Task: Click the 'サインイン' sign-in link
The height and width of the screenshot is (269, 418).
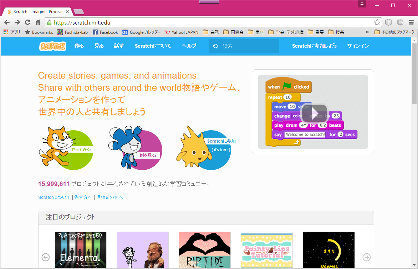Action: pyautogui.click(x=358, y=46)
